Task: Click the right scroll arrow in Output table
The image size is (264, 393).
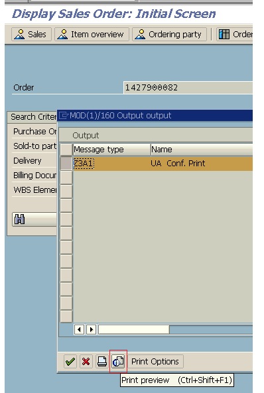Action: tap(92, 329)
